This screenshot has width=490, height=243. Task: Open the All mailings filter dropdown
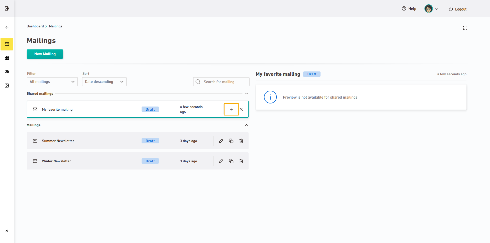tap(52, 82)
